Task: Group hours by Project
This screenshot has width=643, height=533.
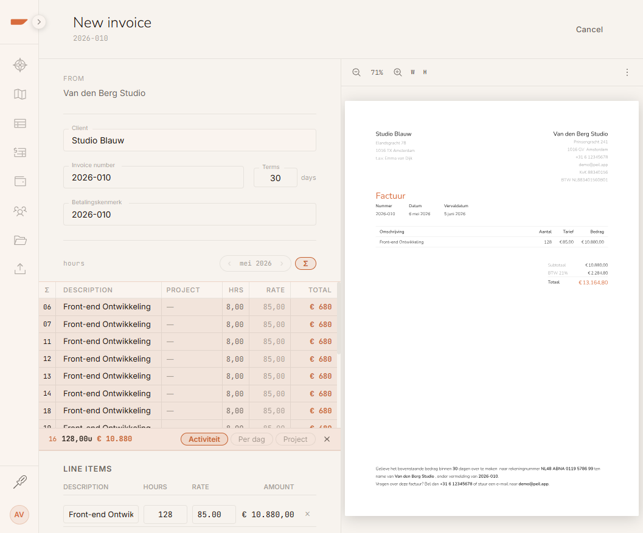Action: point(295,439)
